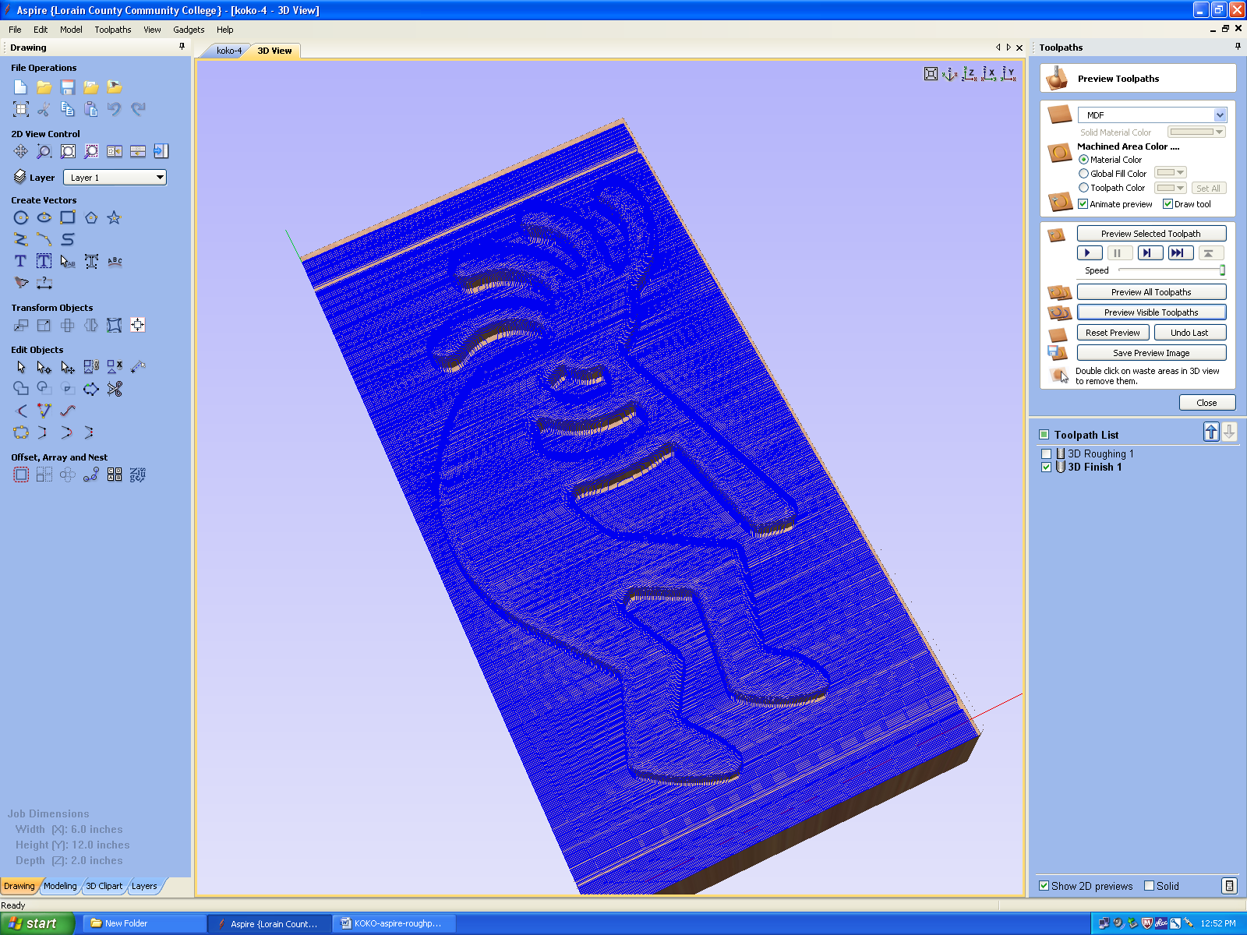This screenshot has width=1247, height=935.
Task: Click the Zoom to fit icon in 3D view
Action: tap(931, 74)
